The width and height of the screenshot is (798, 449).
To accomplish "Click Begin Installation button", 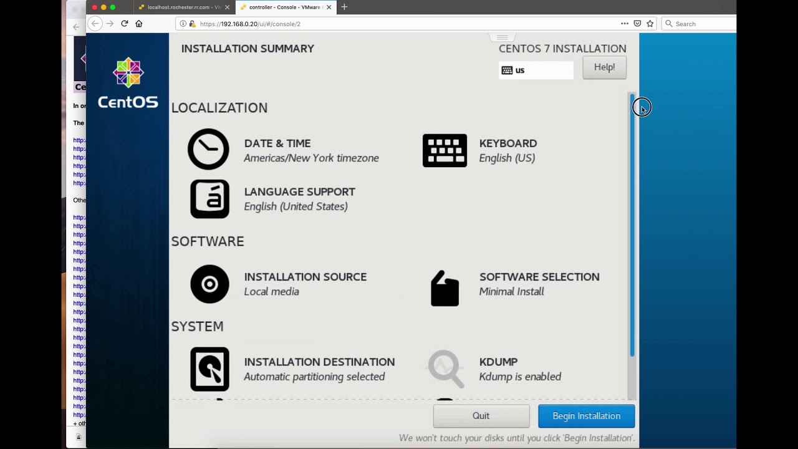I will pos(587,416).
